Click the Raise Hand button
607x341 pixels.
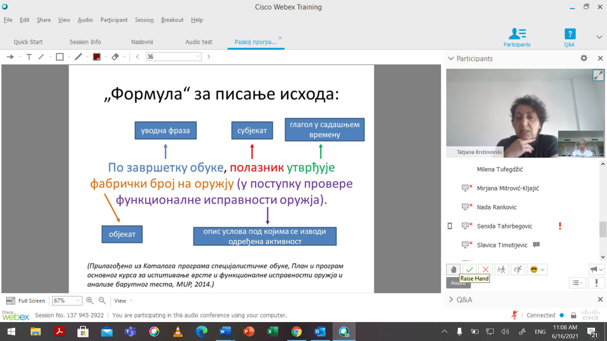coord(453,270)
